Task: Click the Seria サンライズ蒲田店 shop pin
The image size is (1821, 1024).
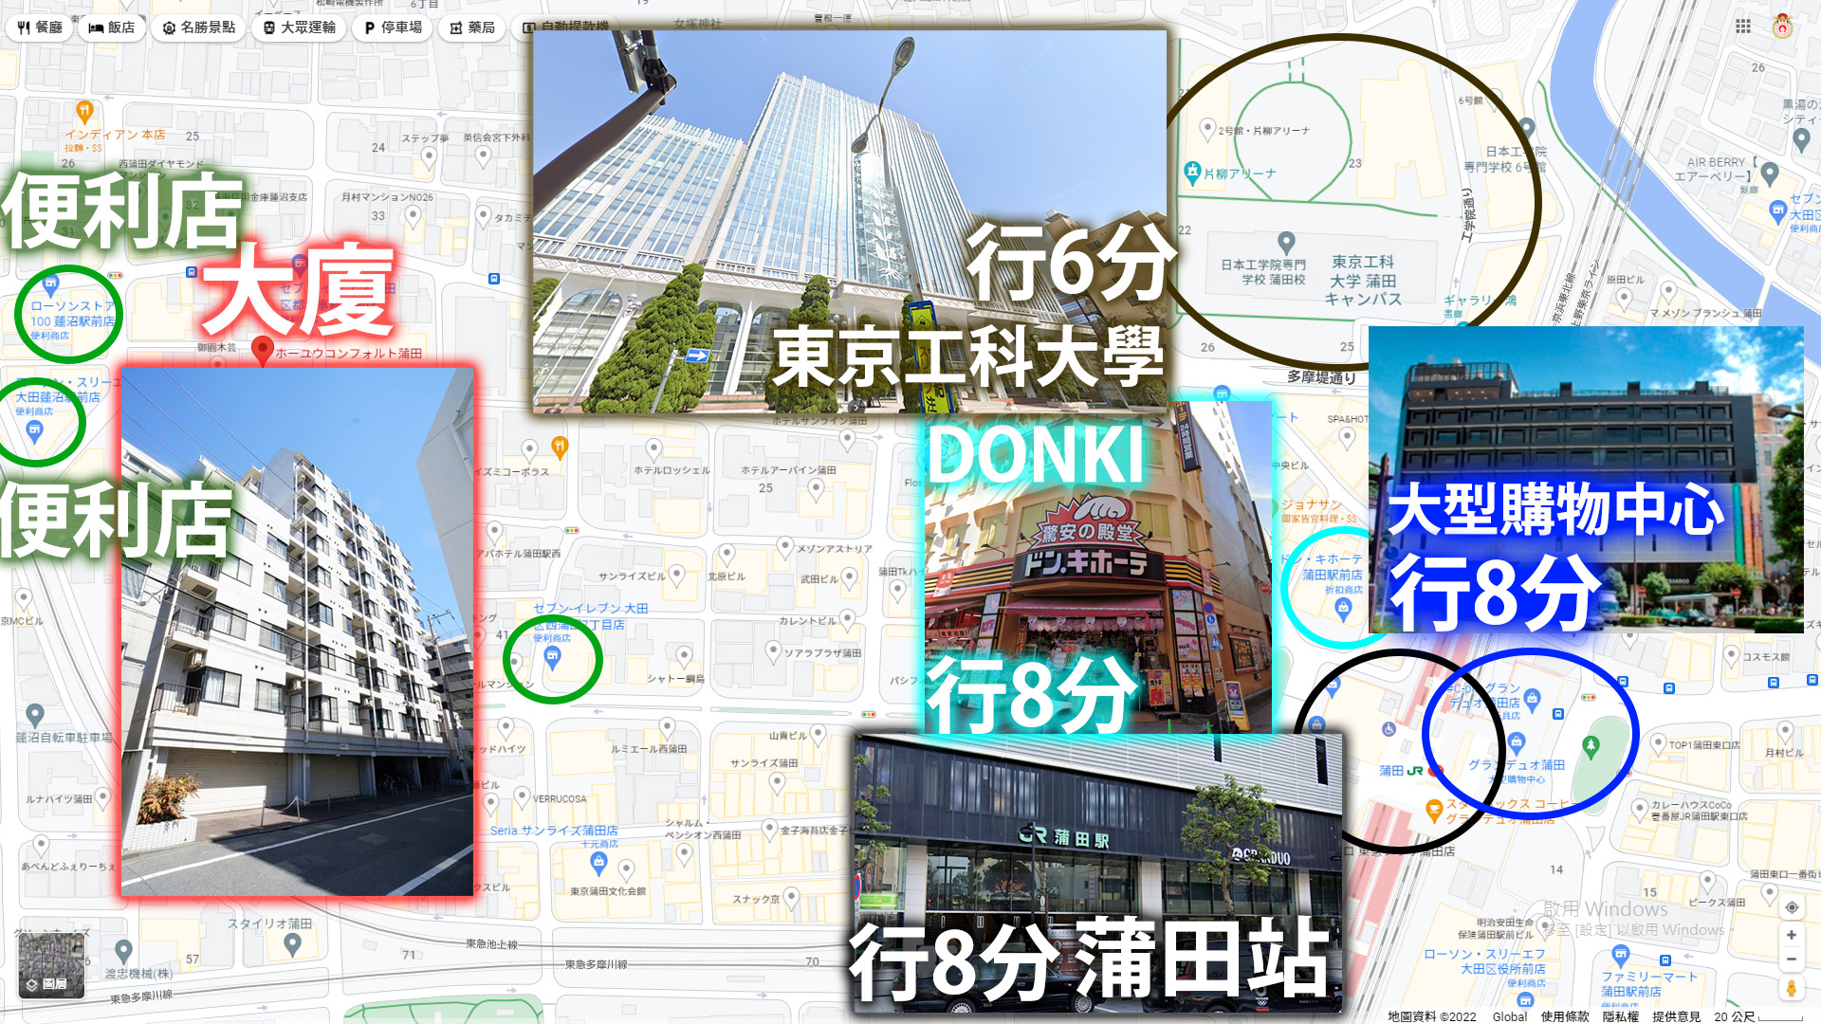Action: [x=598, y=862]
